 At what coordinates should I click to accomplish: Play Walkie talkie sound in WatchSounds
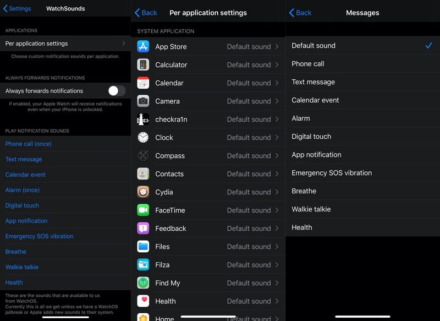tap(22, 267)
